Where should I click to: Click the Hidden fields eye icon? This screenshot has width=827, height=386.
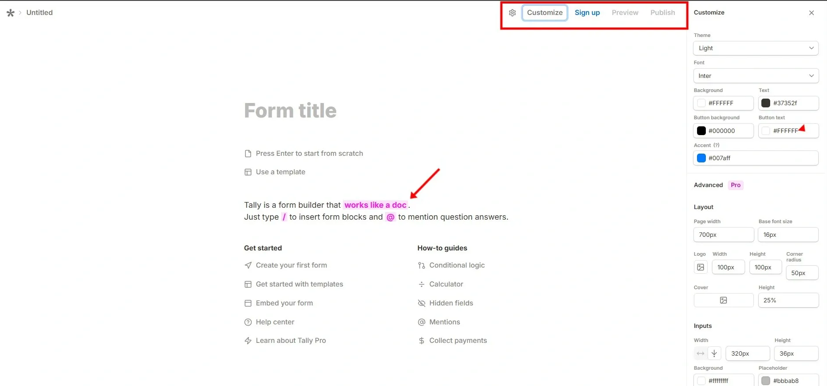coord(422,303)
